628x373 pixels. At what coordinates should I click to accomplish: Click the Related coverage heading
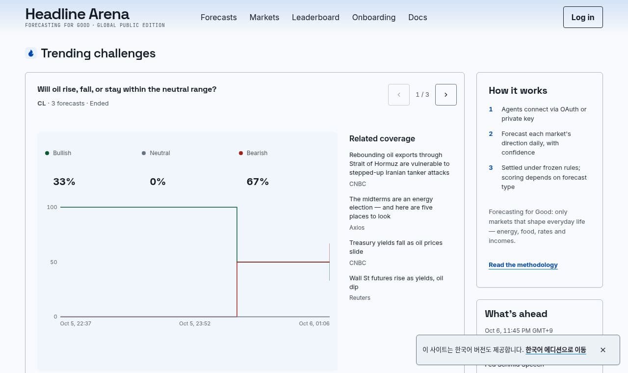point(382,138)
